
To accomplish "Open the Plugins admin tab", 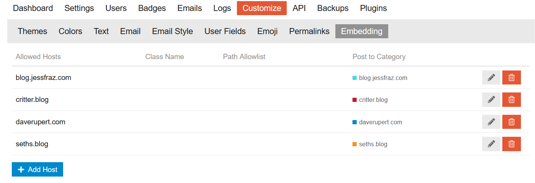I will pos(373,8).
